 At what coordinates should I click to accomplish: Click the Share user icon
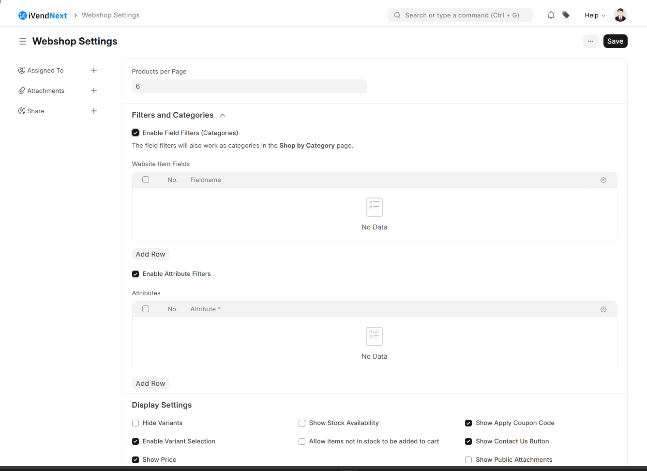pyautogui.click(x=22, y=111)
